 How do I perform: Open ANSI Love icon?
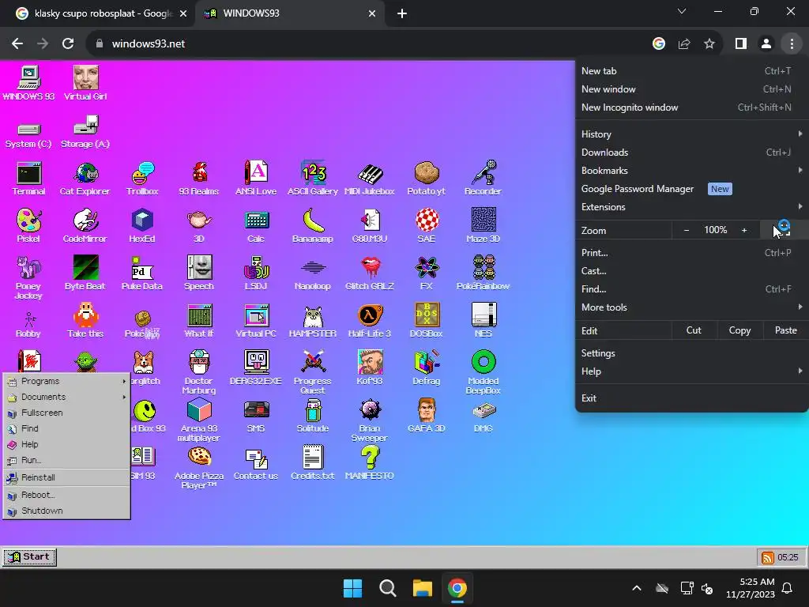tap(256, 178)
